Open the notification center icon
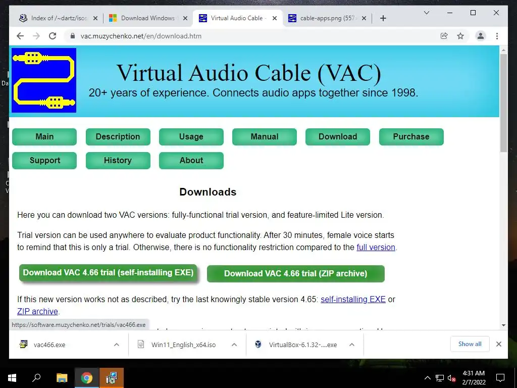The width and height of the screenshot is (517, 388). pos(500,378)
